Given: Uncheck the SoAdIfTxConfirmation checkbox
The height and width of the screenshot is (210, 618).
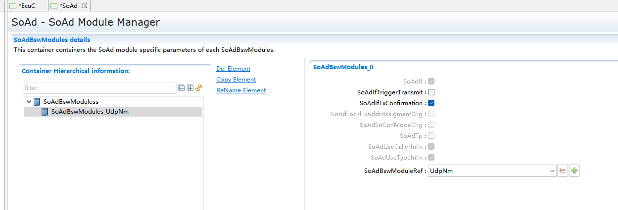Looking at the screenshot, I should click(431, 103).
